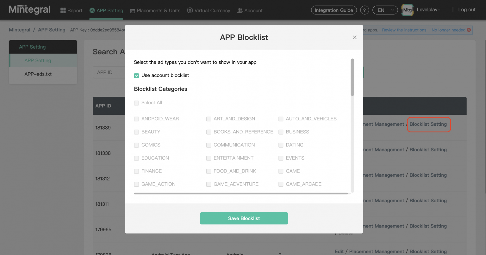Expand the APP Setting sidebar group
This screenshot has width=486, height=255.
click(43, 46)
